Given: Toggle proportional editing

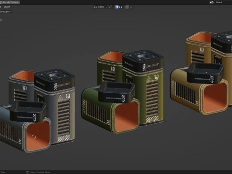Looking at the screenshot, I should point(127,7).
